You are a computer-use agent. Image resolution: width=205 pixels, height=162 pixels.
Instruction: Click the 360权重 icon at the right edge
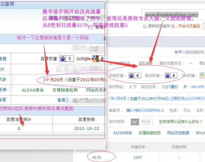click(202, 76)
